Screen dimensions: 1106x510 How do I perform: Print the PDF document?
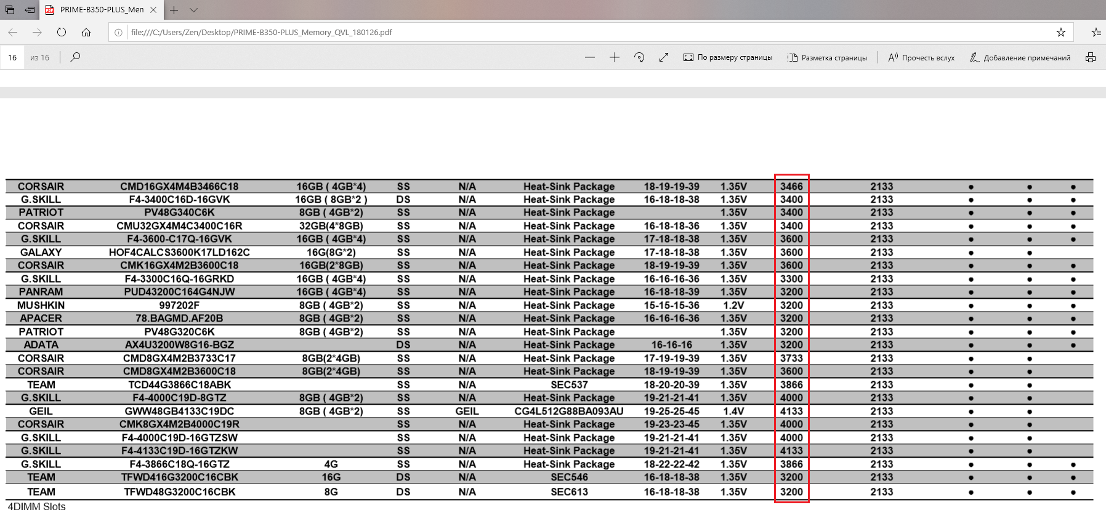coord(1091,57)
